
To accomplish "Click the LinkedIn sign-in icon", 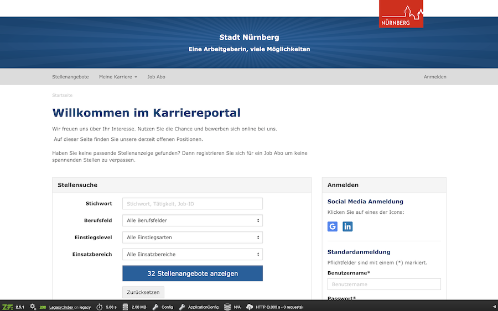I will click(x=347, y=226).
